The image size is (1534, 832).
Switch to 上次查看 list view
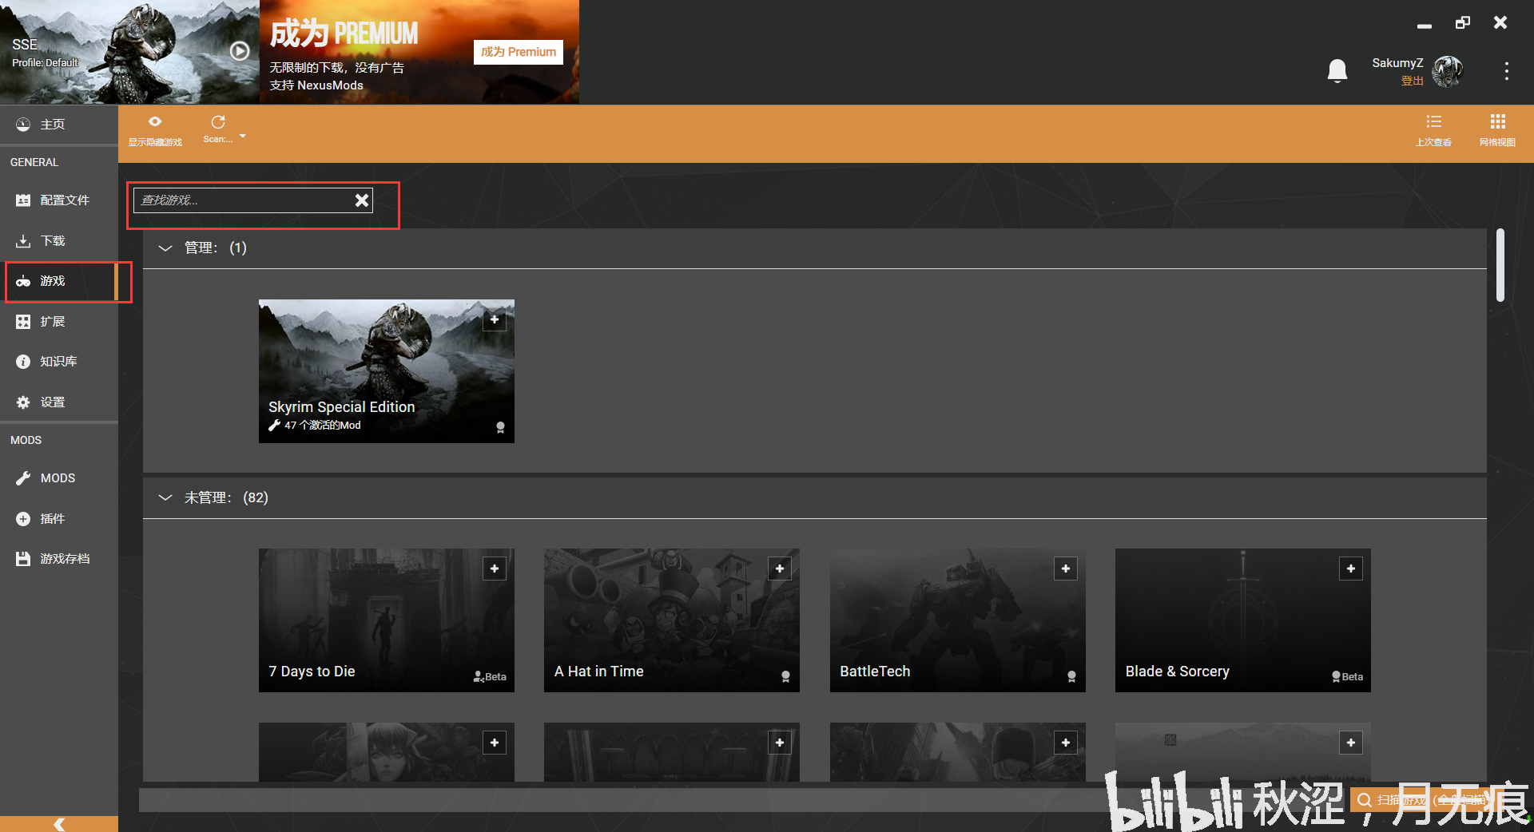point(1433,131)
